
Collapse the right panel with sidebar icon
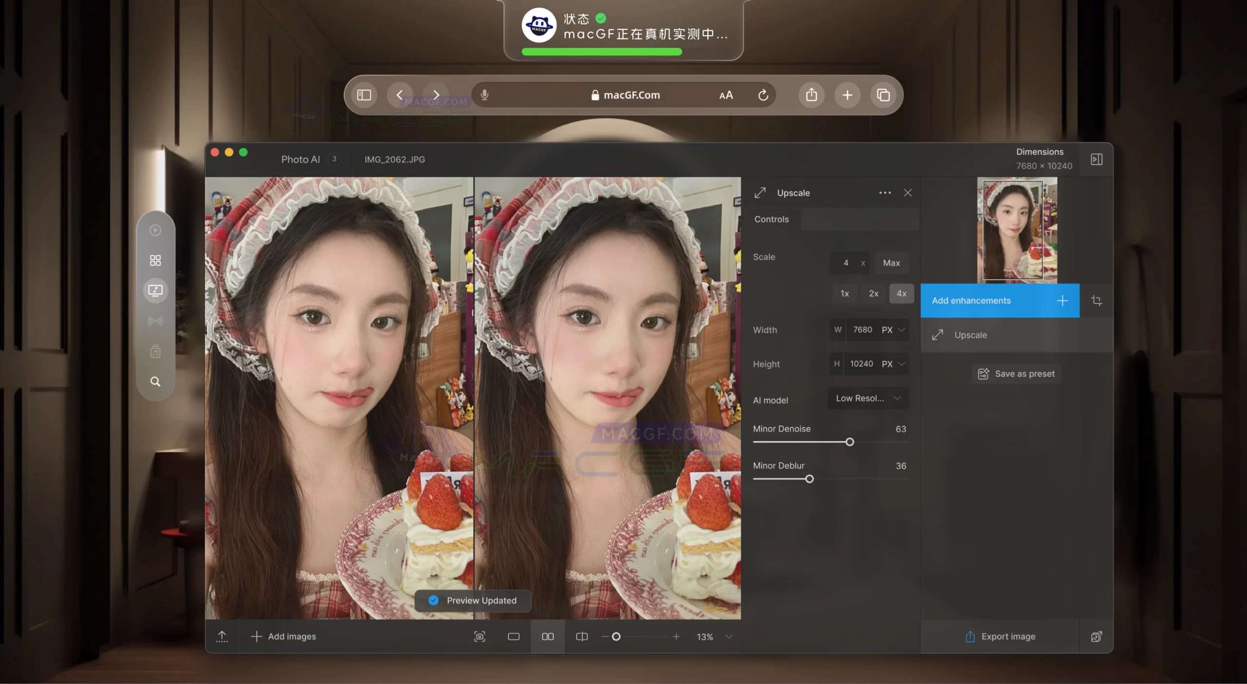point(1096,159)
